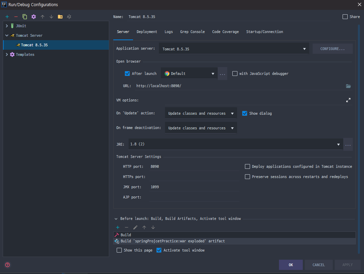Screen dimensions: 364x274
Task: Open the Logs tab
Action: coord(168,32)
